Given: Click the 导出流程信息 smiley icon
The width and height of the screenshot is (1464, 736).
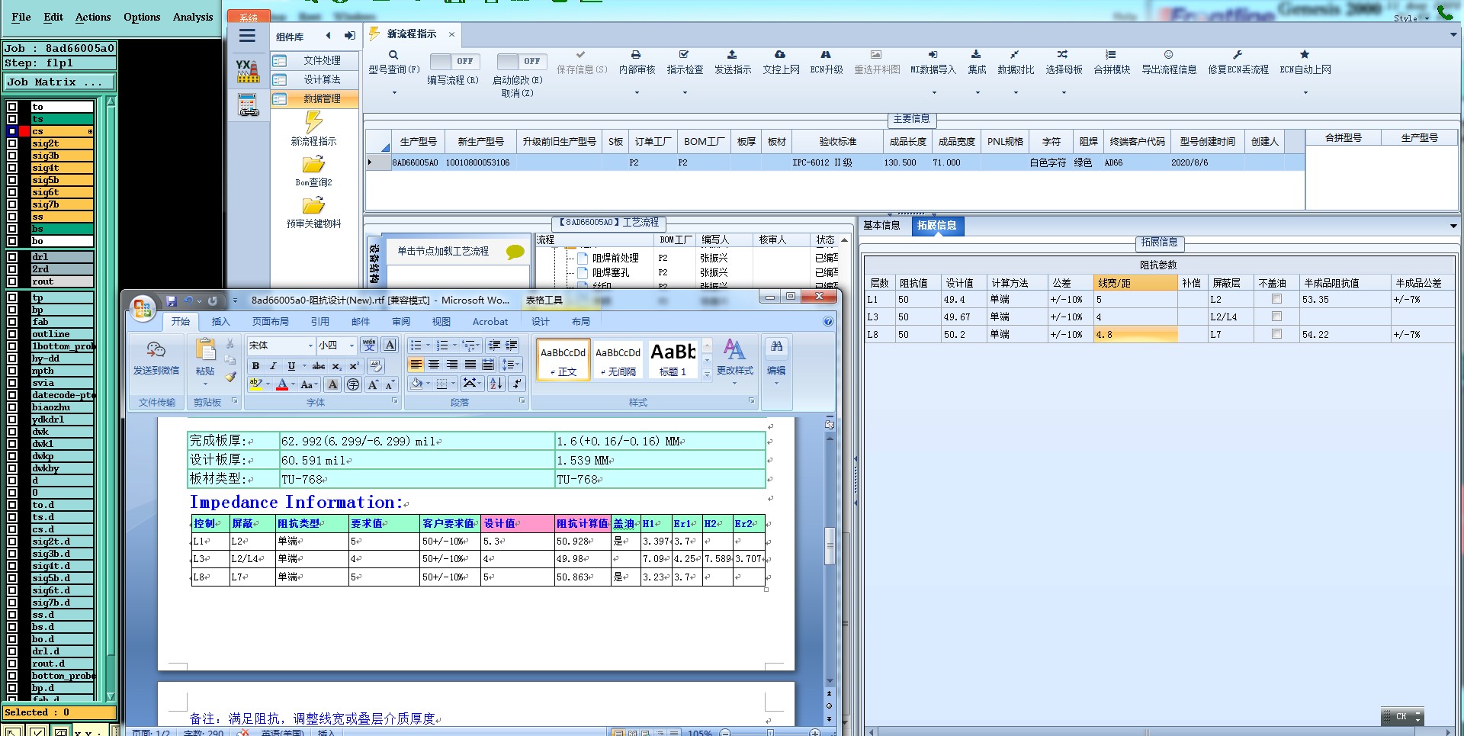Looking at the screenshot, I should 1168,55.
